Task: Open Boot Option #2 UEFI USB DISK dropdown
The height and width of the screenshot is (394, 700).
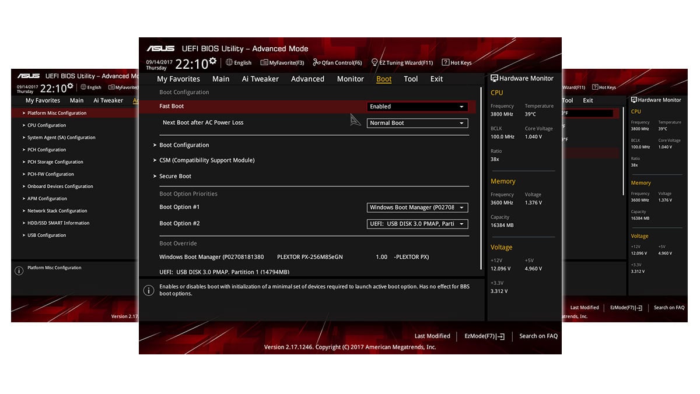Action: click(418, 224)
